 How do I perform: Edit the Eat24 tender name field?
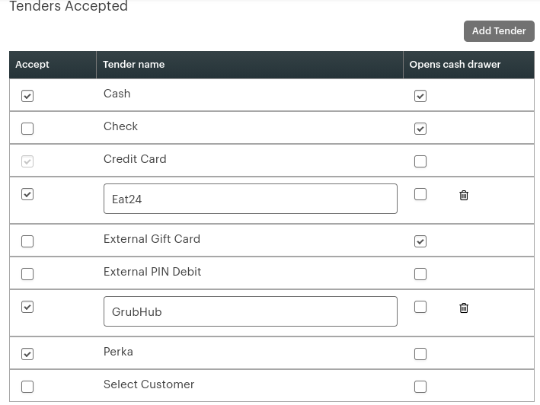(x=251, y=199)
